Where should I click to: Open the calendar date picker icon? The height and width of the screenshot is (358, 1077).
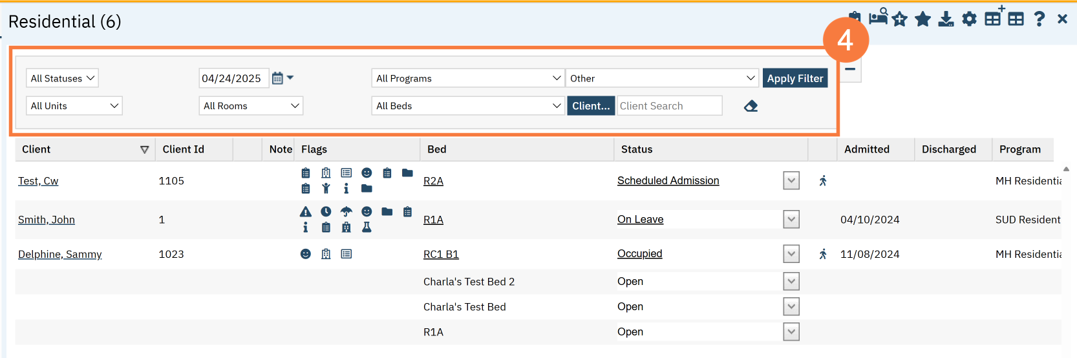click(x=278, y=78)
